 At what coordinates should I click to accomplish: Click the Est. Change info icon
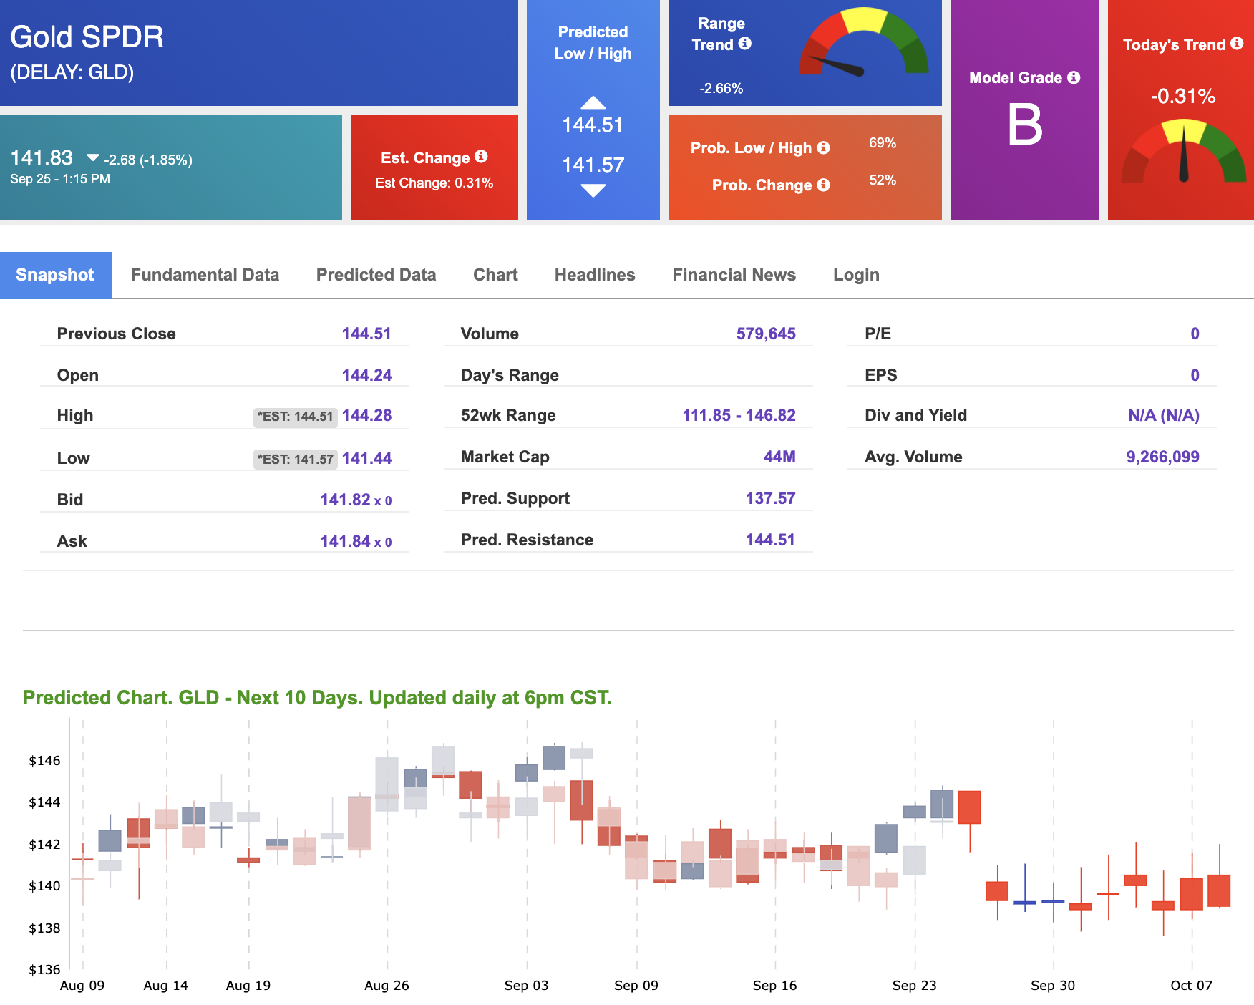(x=481, y=156)
